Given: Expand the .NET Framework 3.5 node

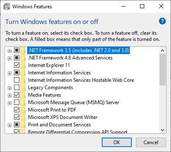Looking at the screenshot, I should click(9, 51).
